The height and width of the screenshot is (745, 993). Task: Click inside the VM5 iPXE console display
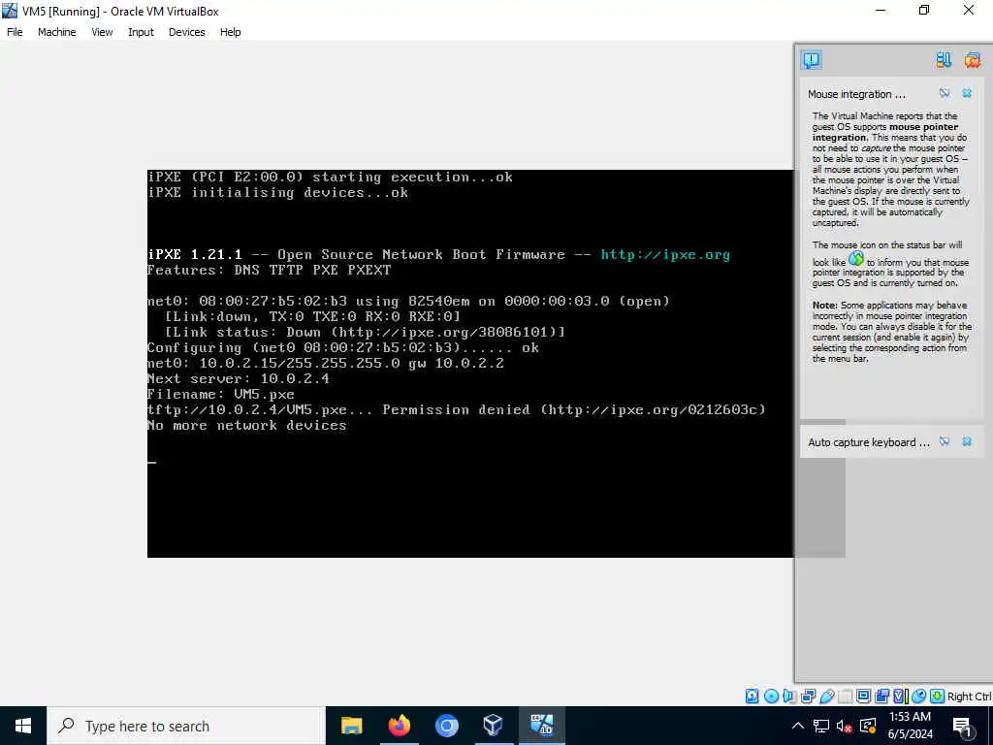(x=470, y=364)
